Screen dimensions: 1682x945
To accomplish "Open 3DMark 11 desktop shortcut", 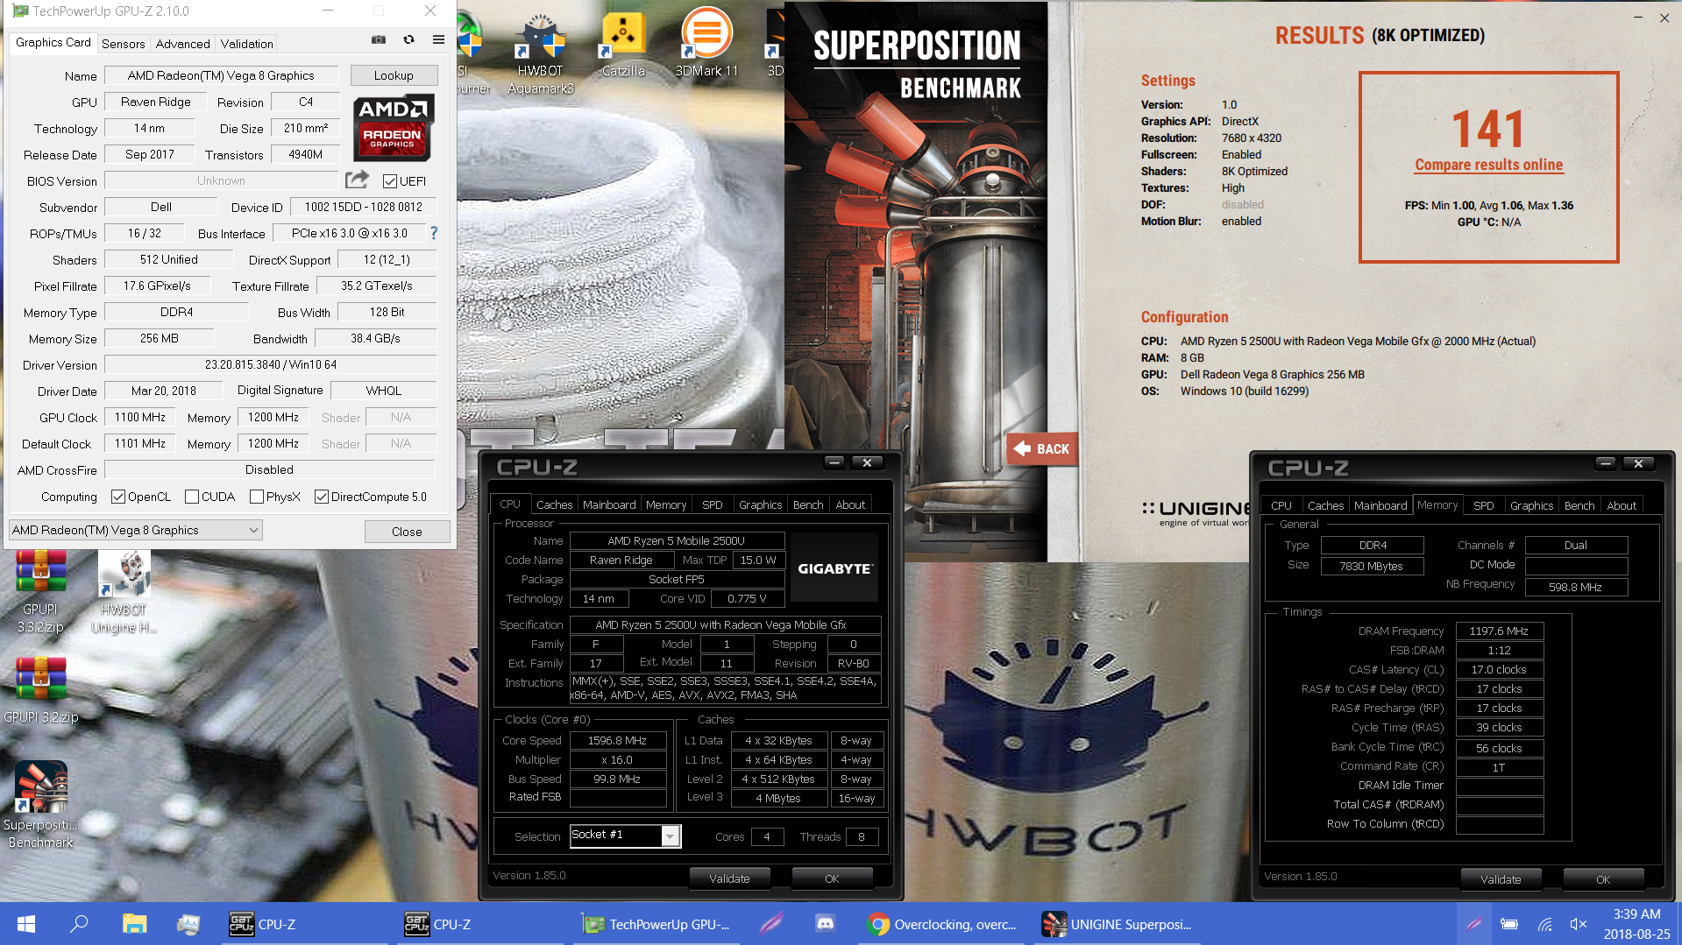I will [x=706, y=44].
